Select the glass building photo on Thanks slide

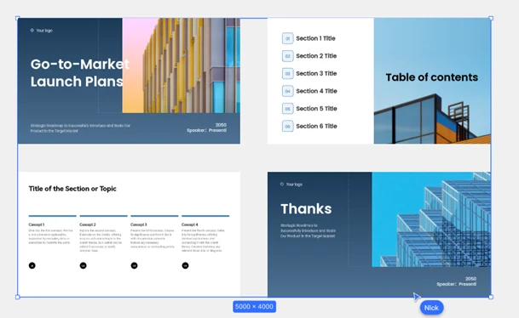click(x=431, y=219)
